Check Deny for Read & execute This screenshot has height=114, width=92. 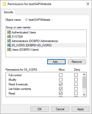[x=76, y=84]
